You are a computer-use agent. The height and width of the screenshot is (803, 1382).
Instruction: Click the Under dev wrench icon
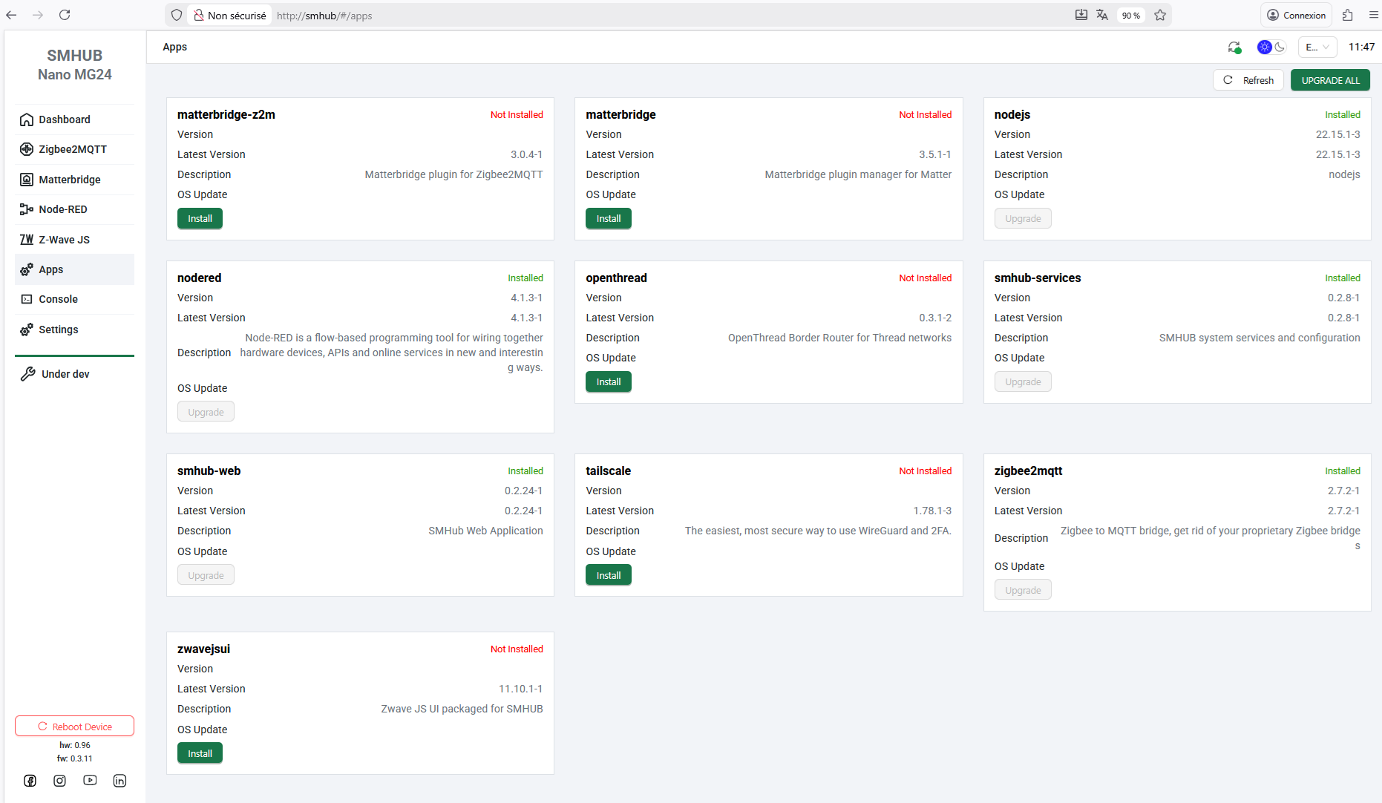click(x=27, y=374)
